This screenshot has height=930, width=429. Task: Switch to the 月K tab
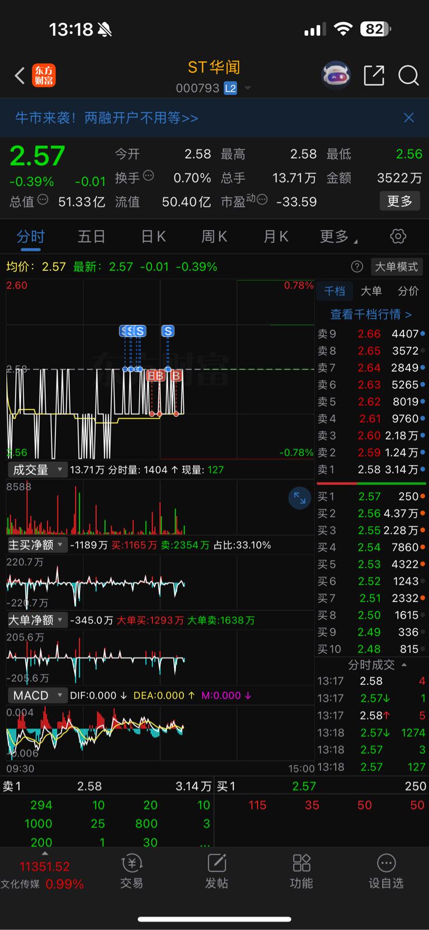pyautogui.click(x=276, y=237)
